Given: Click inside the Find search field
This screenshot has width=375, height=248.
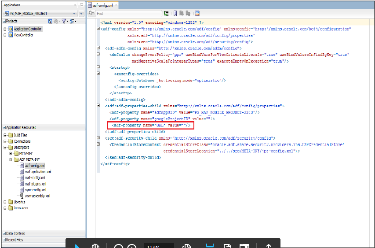Looking at the screenshot, I should [129, 13].
